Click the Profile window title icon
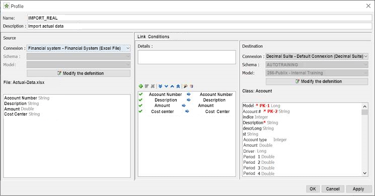The image size is (375, 196). (6, 6)
